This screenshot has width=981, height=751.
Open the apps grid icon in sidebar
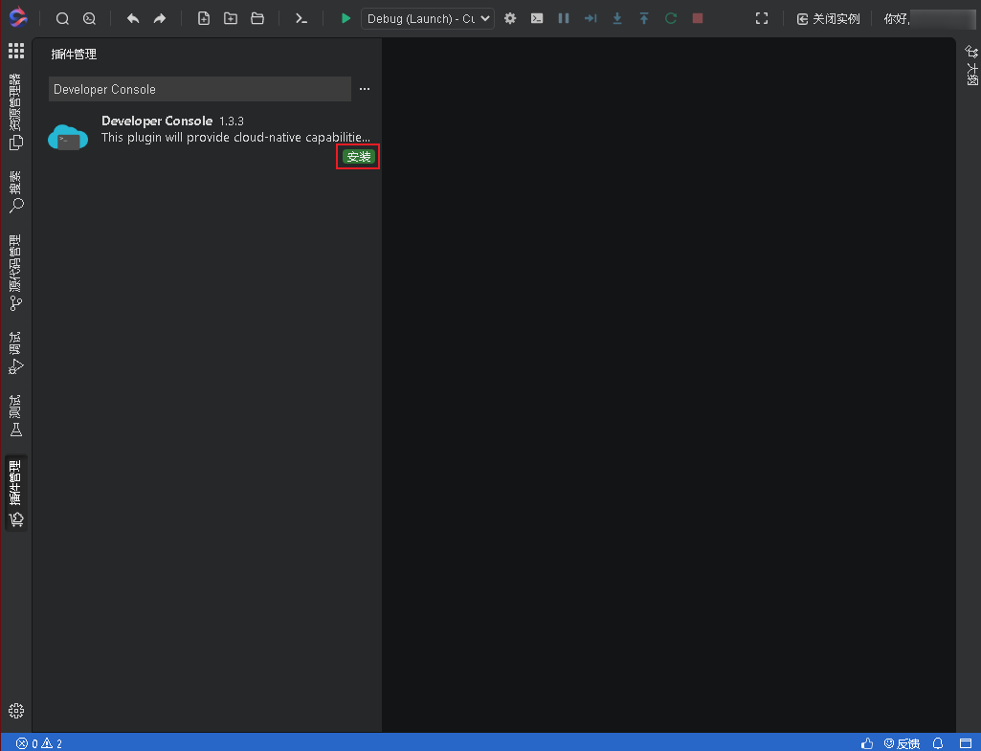point(15,51)
